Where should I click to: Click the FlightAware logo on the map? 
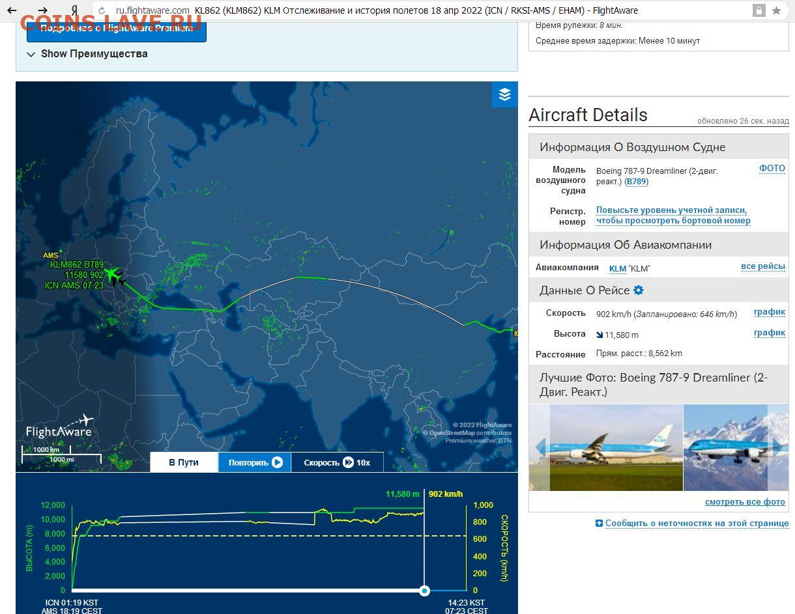[59, 426]
